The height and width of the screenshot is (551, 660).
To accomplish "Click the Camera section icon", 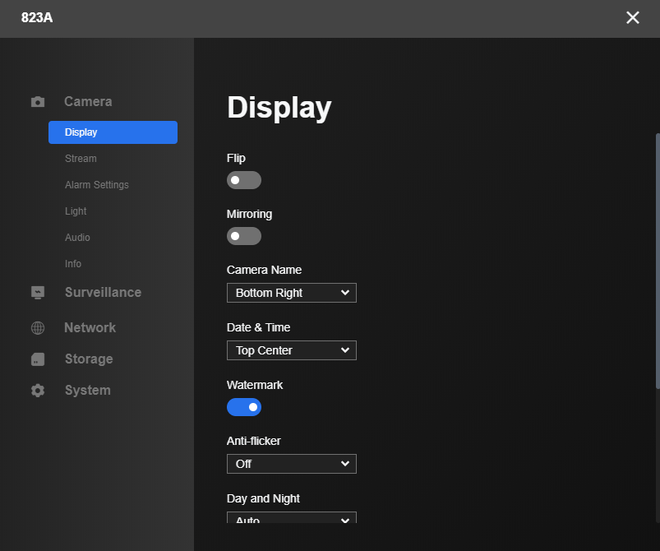I will (x=38, y=102).
